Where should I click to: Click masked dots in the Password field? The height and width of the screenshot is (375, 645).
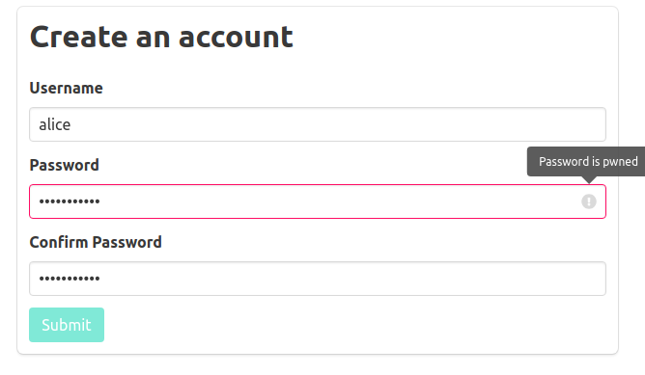coord(70,201)
